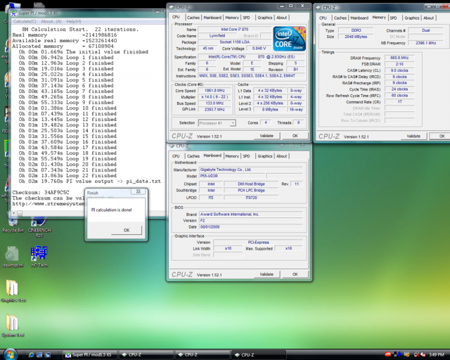Open Memory tab in Mainboard CPU-Z window
Image resolution: width=450 pixels, height=360 pixels.
click(232, 156)
